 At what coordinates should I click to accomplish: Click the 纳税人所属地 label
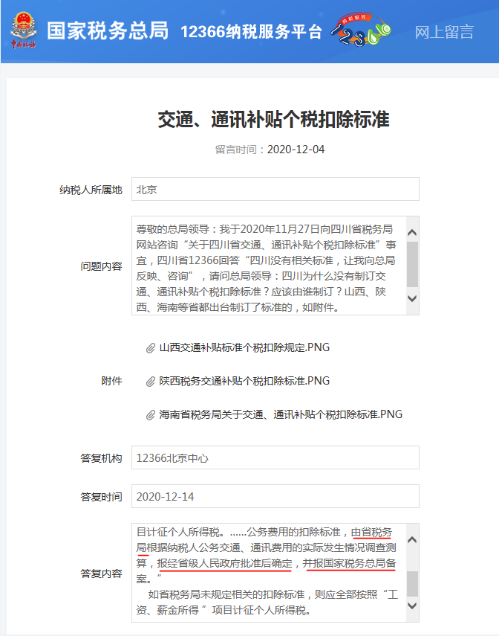91,190
